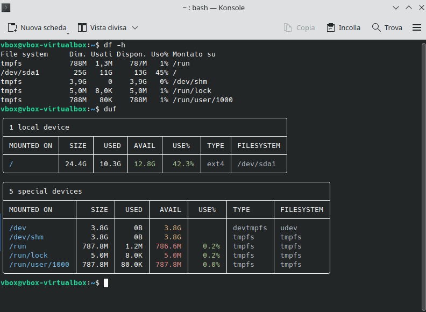The height and width of the screenshot is (312, 426).
Task: Click the Konsole terminal icon in title bar
Action: (x=6, y=7)
